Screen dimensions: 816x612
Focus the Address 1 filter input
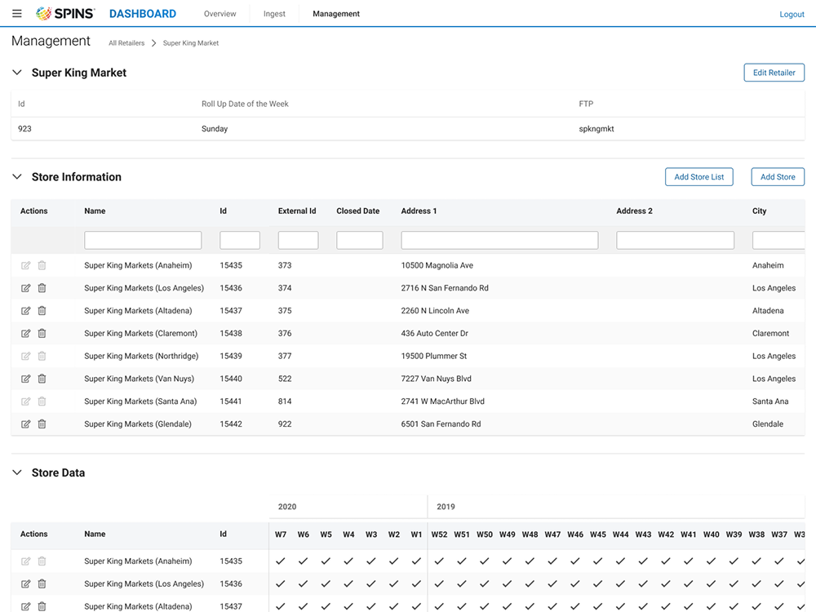[499, 241]
